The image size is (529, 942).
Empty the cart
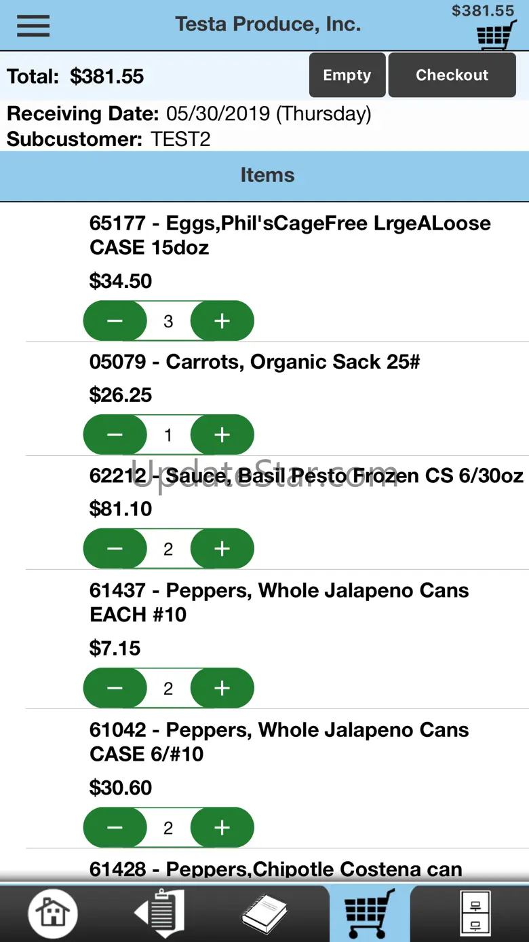pyautogui.click(x=347, y=75)
